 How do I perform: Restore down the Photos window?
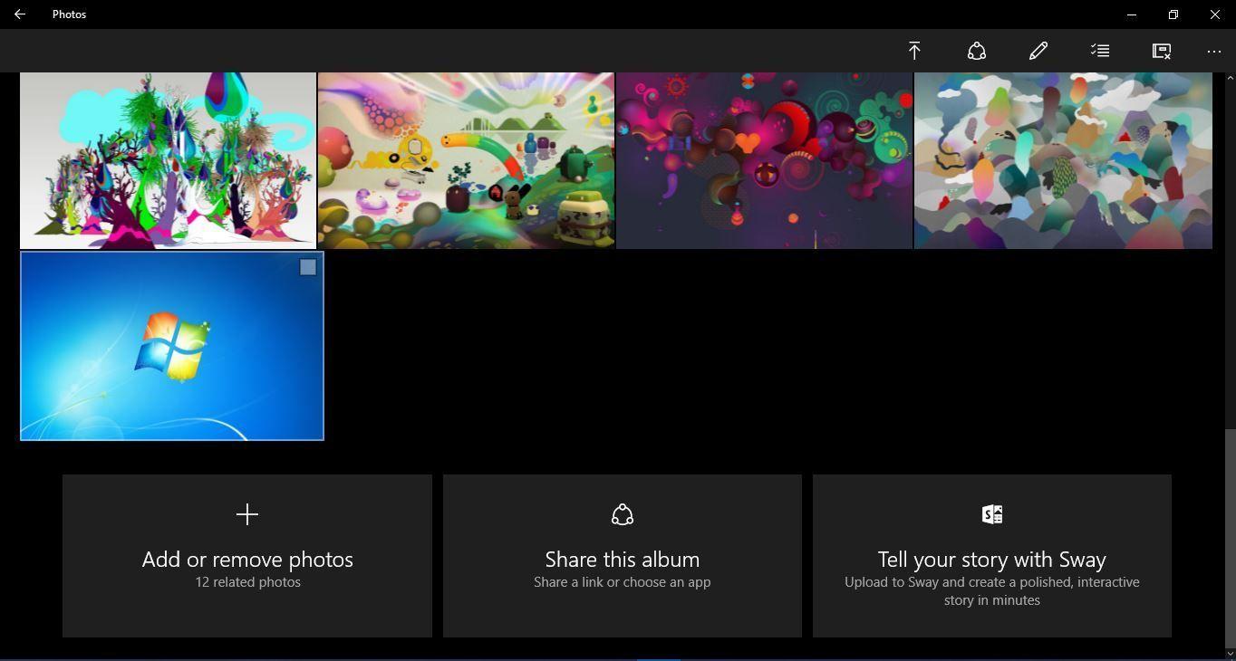pos(1173,14)
